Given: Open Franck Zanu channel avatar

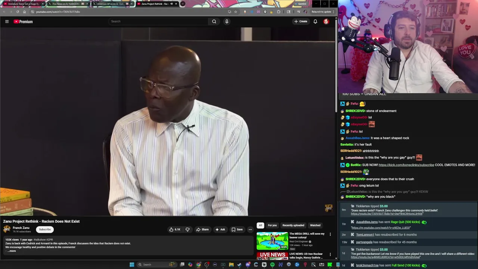Looking at the screenshot, I should tap(7, 229).
